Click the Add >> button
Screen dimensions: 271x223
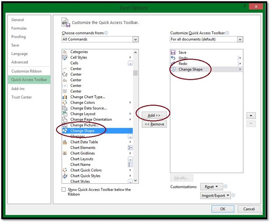154,115
